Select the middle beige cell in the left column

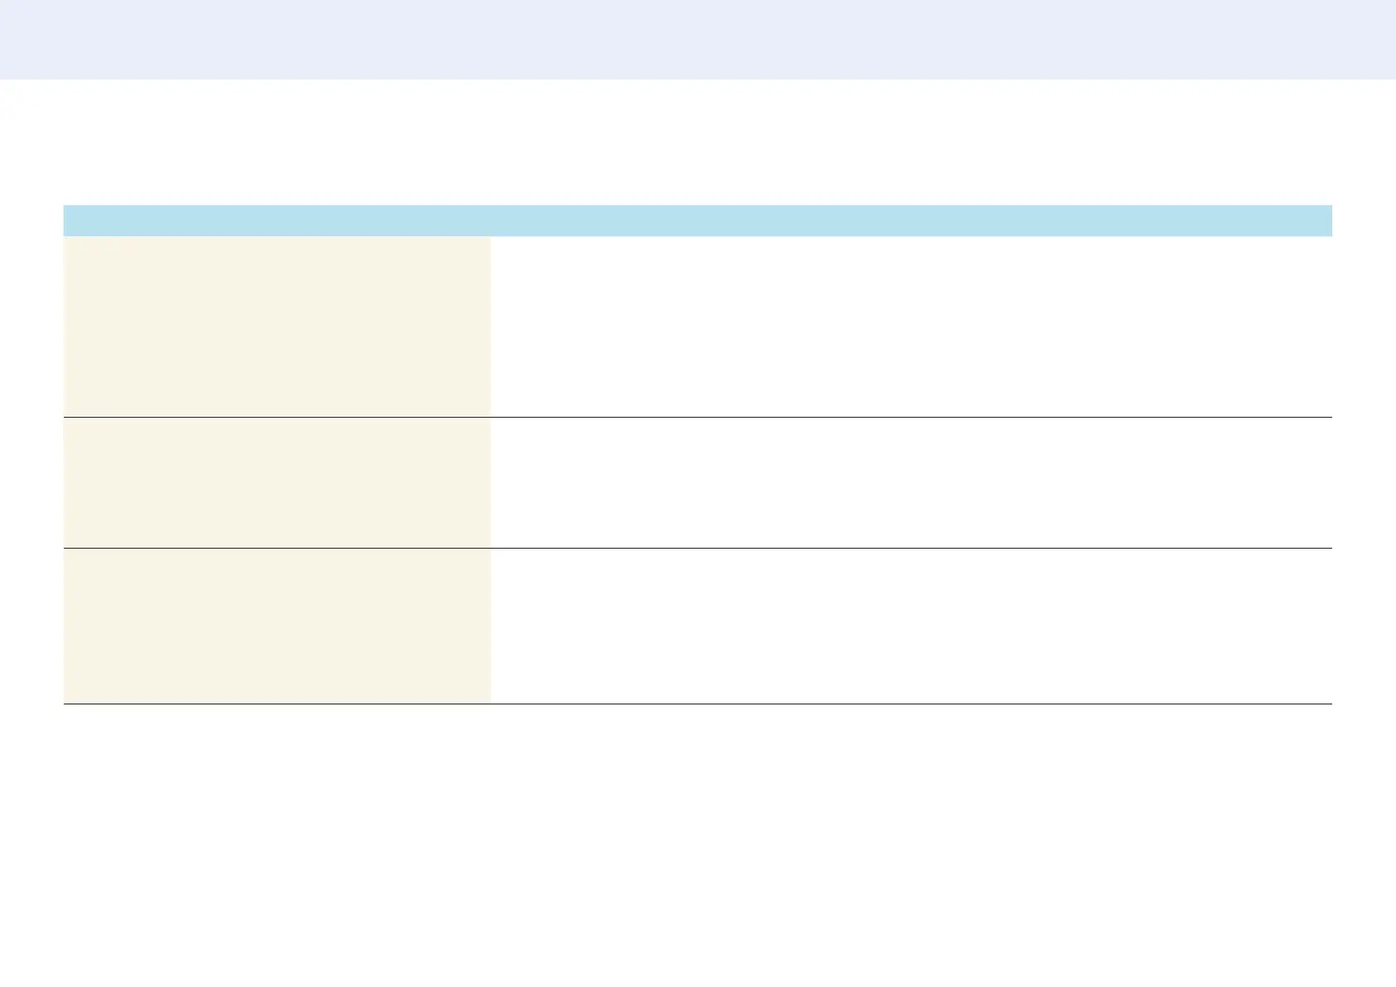[x=277, y=482]
